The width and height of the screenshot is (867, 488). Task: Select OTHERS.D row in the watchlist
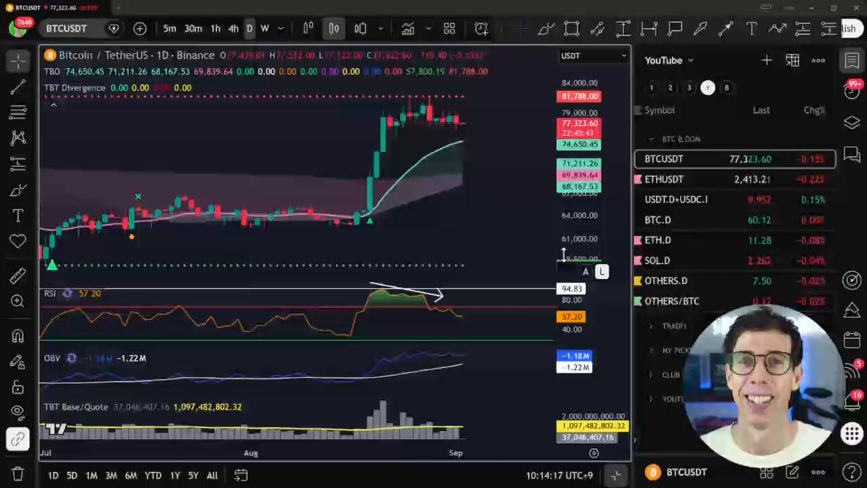[735, 281]
